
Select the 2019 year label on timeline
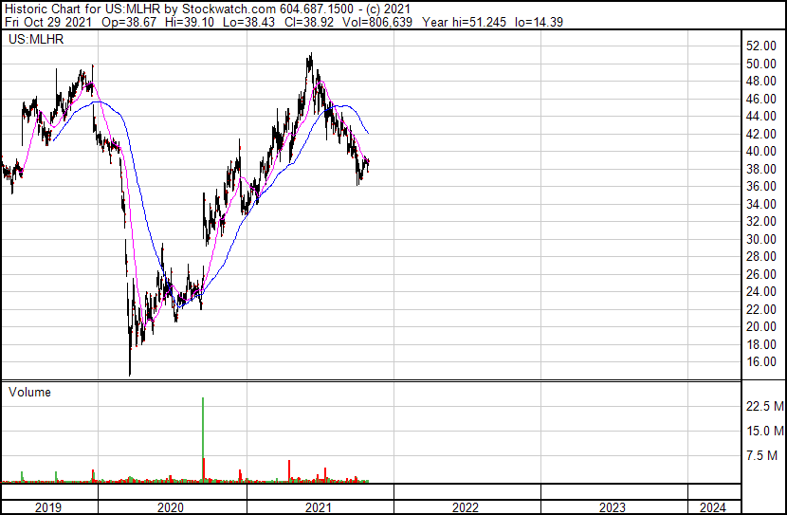[x=48, y=507]
